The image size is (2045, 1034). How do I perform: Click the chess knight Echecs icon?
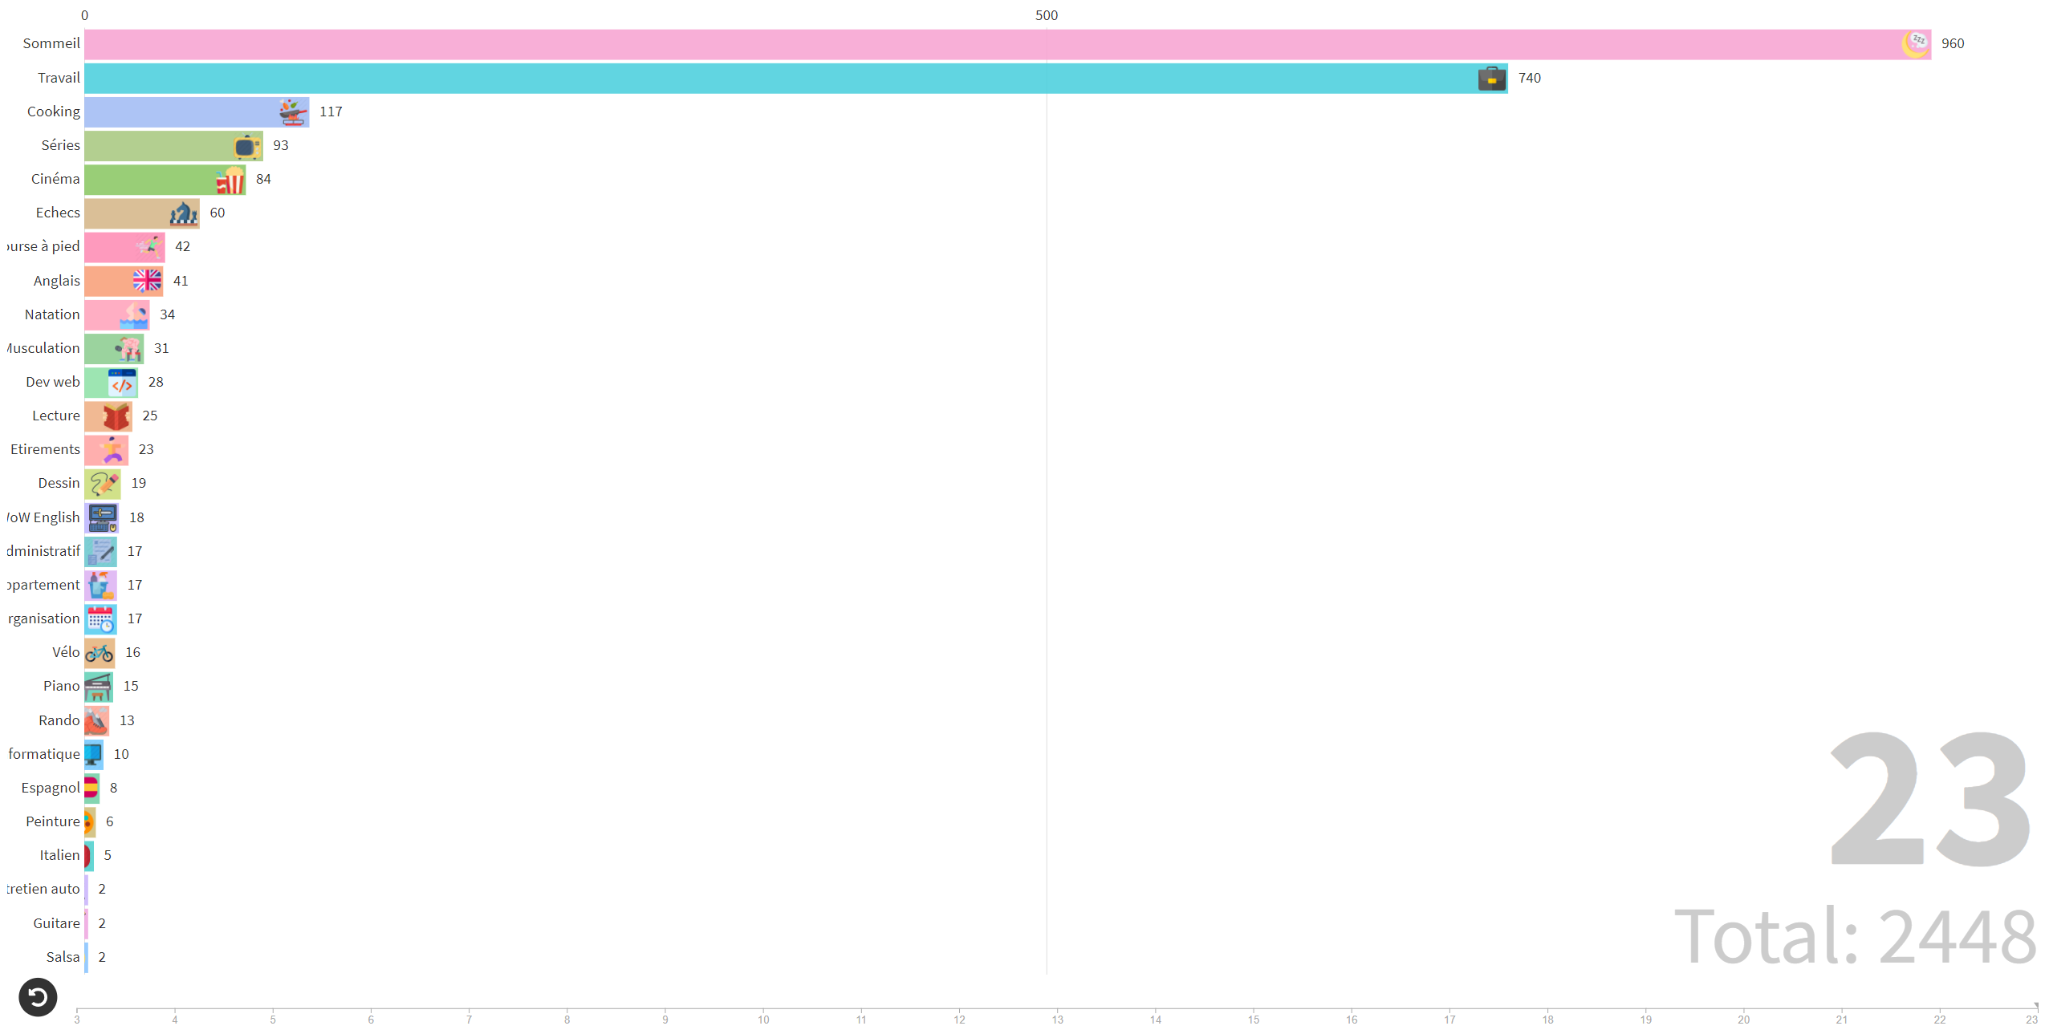[183, 214]
